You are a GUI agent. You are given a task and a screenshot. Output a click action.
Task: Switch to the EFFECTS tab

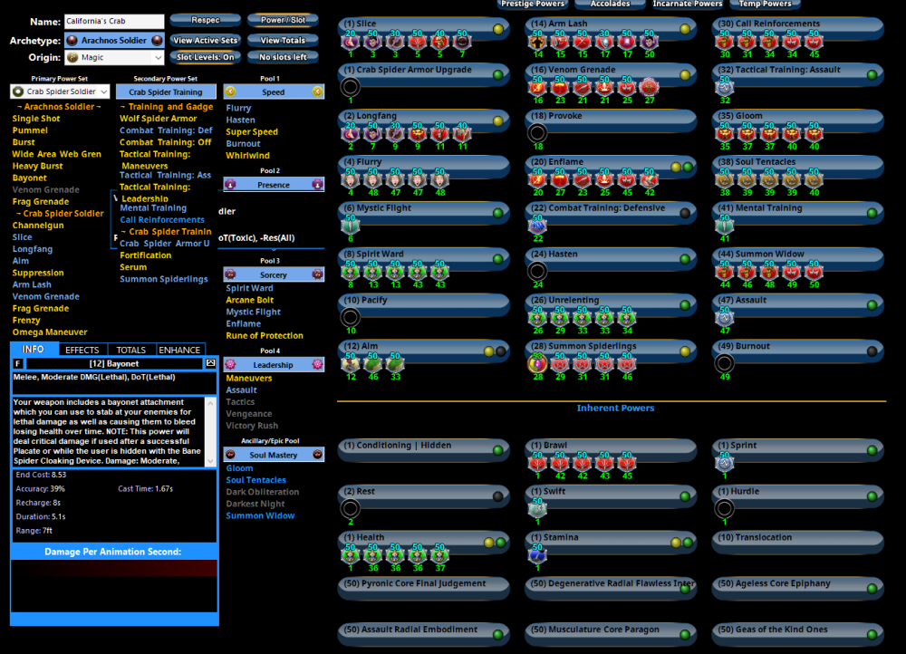pos(82,350)
